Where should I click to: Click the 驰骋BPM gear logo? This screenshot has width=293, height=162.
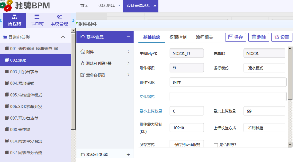[x=7, y=6]
